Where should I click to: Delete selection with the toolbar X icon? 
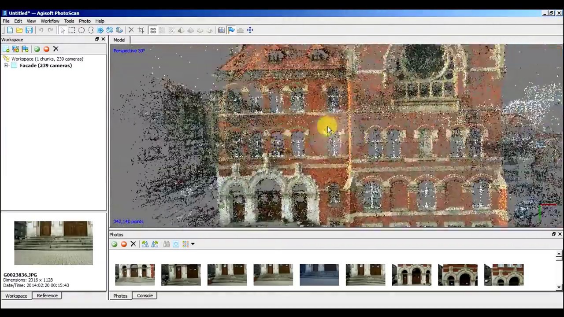(x=131, y=30)
